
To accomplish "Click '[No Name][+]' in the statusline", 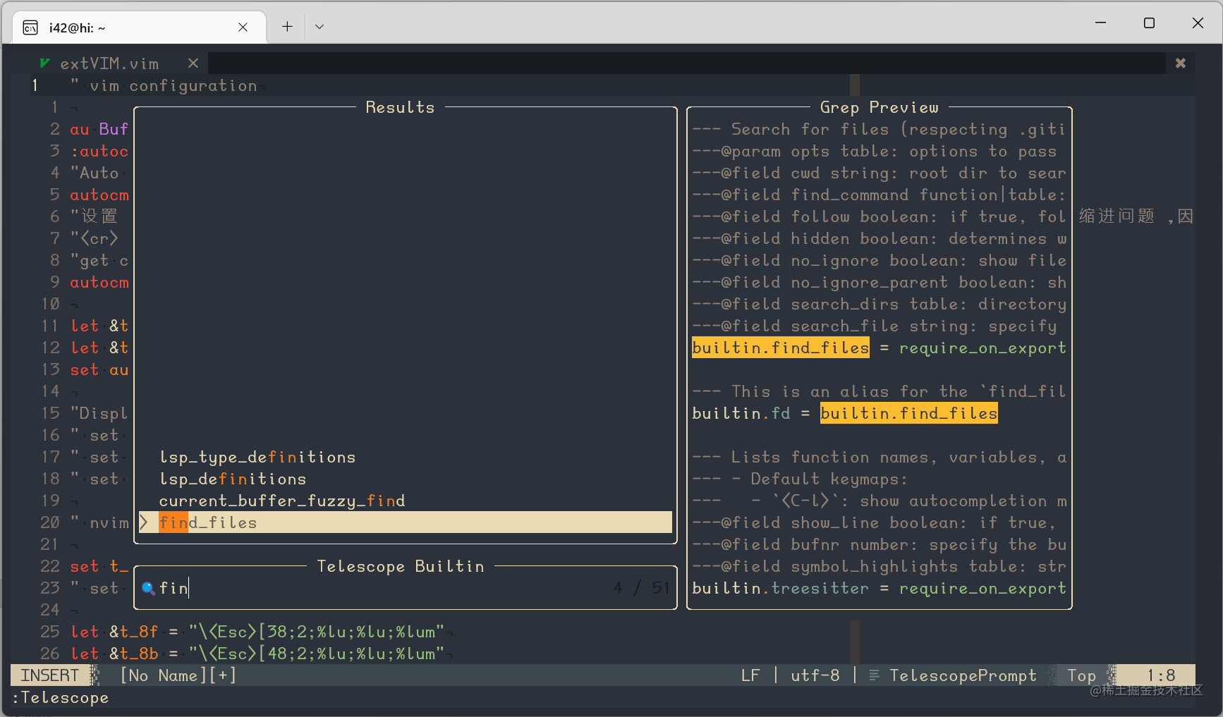I will point(178,675).
